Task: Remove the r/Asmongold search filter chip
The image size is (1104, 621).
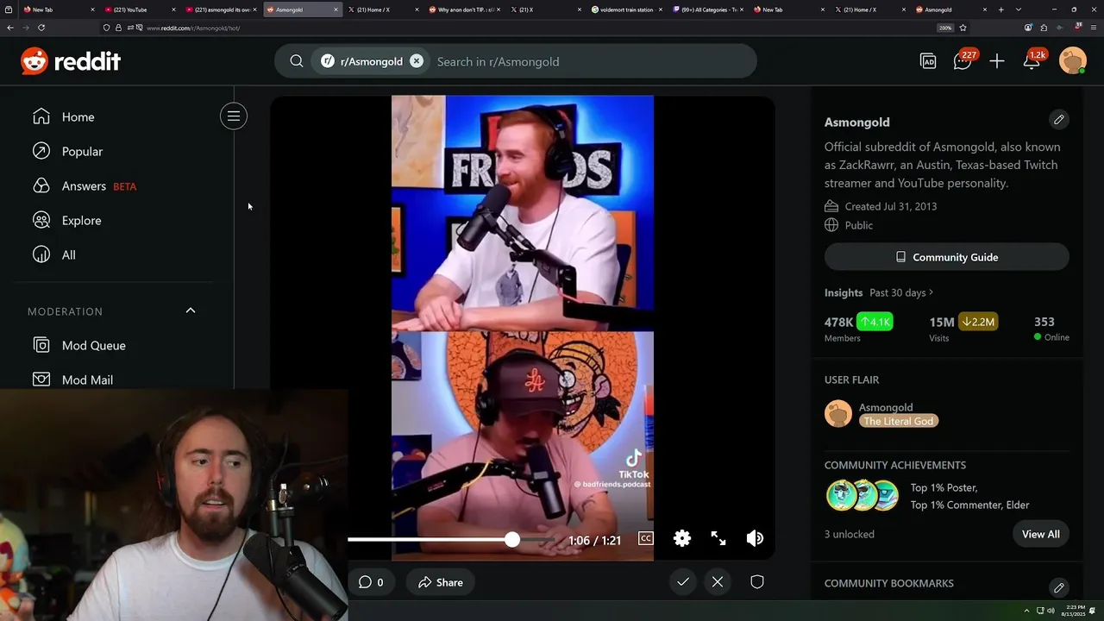Action: pyautogui.click(x=417, y=61)
